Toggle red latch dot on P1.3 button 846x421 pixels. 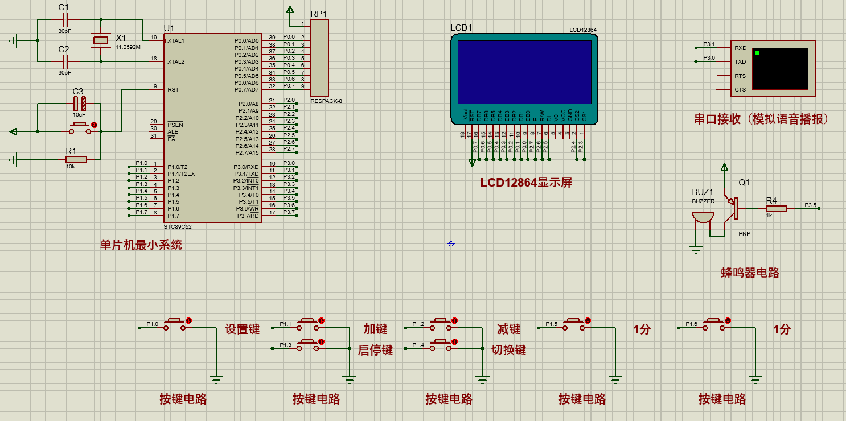tap(322, 341)
